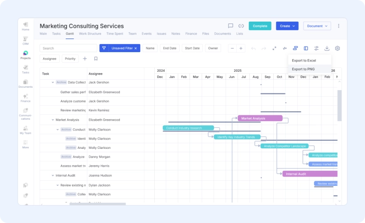Open Tasks in the sidebar
The height and width of the screenshot is (223, 365).
(25, 69)
